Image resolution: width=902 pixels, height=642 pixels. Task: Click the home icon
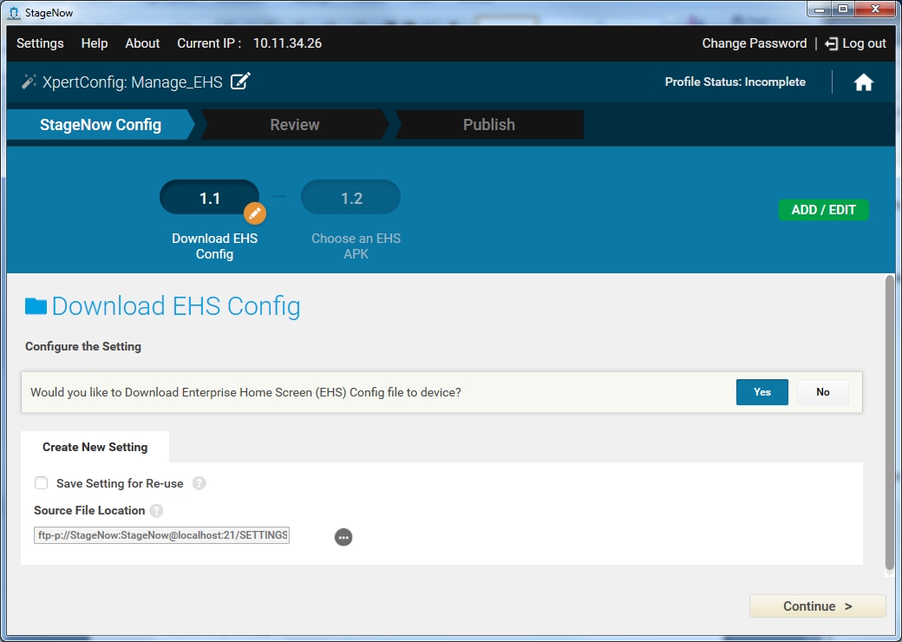pyautogui.click(x=863, y=82)
